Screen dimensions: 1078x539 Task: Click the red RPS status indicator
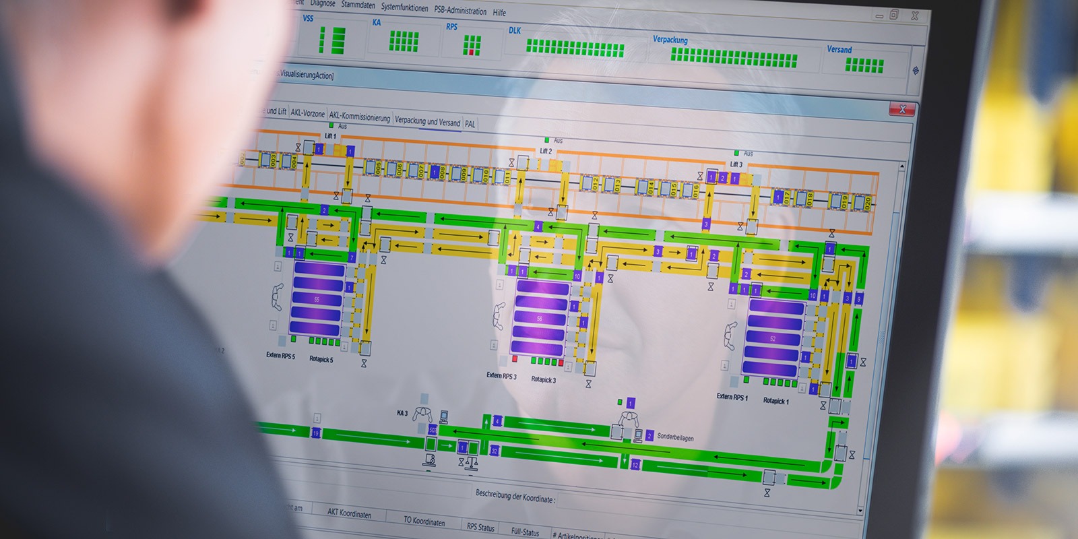tap(472, 51)
